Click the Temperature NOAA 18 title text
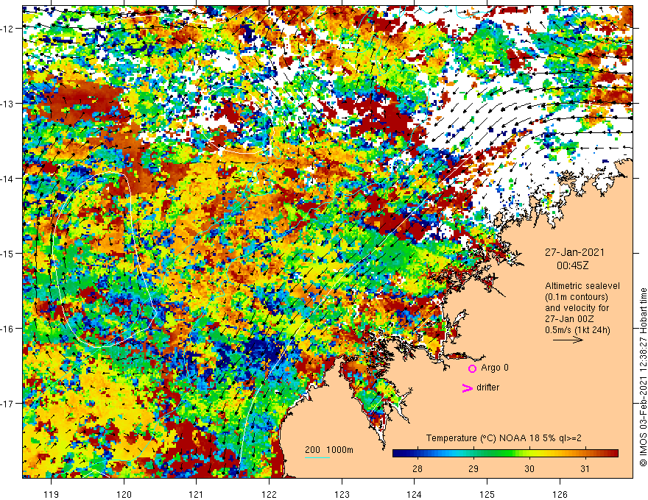This screenshot has height=500, width=648. pyautogui.click(x=504, y=438)
